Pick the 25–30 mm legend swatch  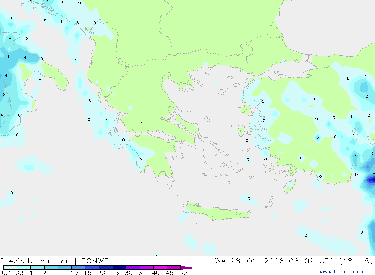pos(119,267)
